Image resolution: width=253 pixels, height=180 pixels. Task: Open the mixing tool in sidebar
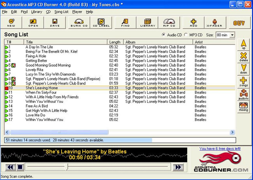[x=243, y=107]
